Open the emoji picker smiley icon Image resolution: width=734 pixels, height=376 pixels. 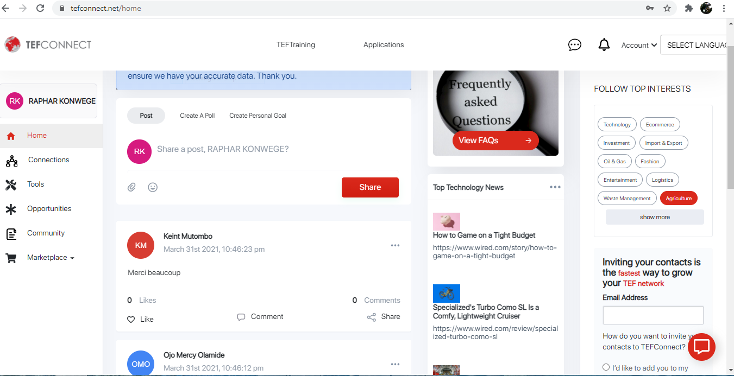153,187
